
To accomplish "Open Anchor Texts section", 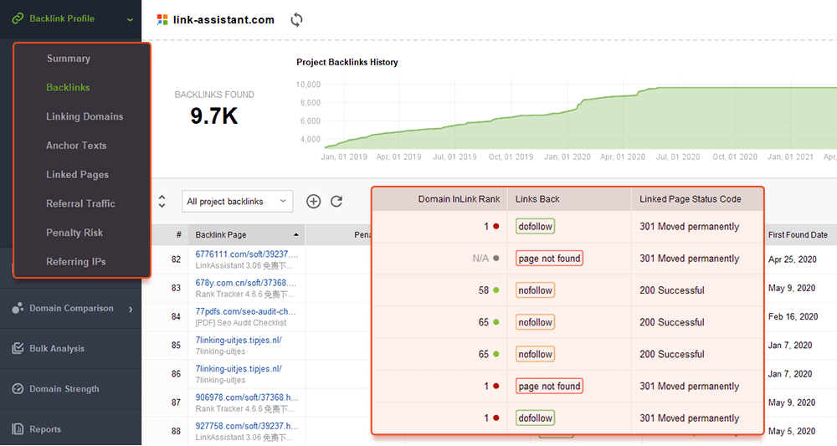I will point(76,146).
